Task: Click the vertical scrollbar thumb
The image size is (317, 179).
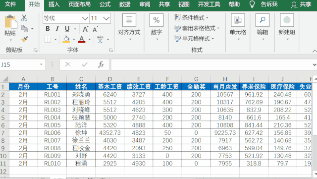Action: click(315, 109)
